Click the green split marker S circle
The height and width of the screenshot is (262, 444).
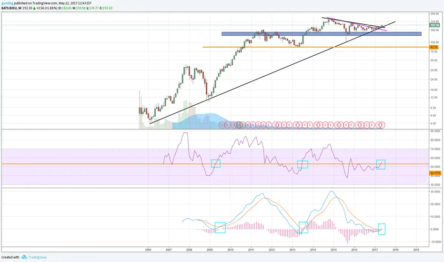pos(239,125)
